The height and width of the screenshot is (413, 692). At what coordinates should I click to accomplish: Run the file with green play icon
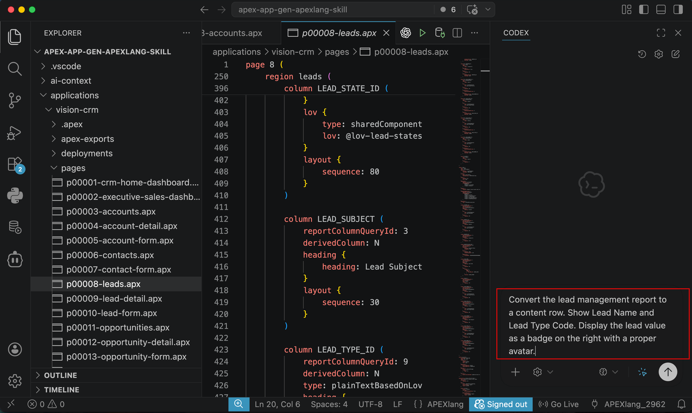click(x=423, y=33)
